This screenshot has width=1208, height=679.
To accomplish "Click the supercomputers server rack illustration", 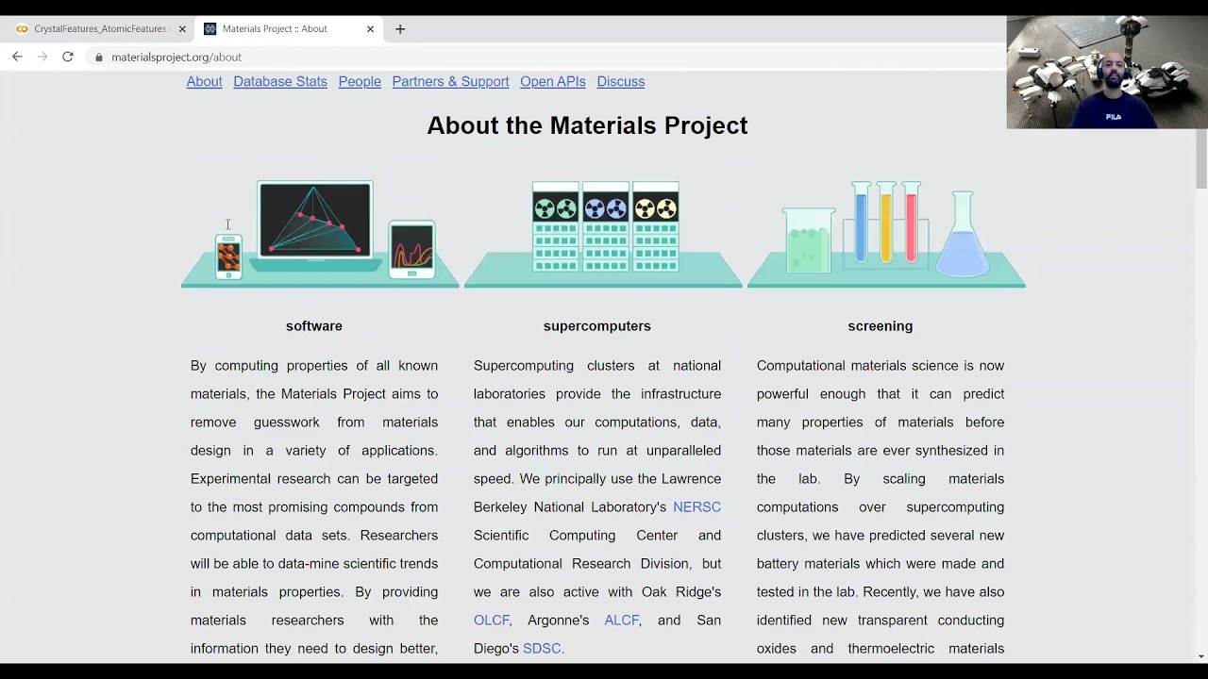I will tap(605, 226).
